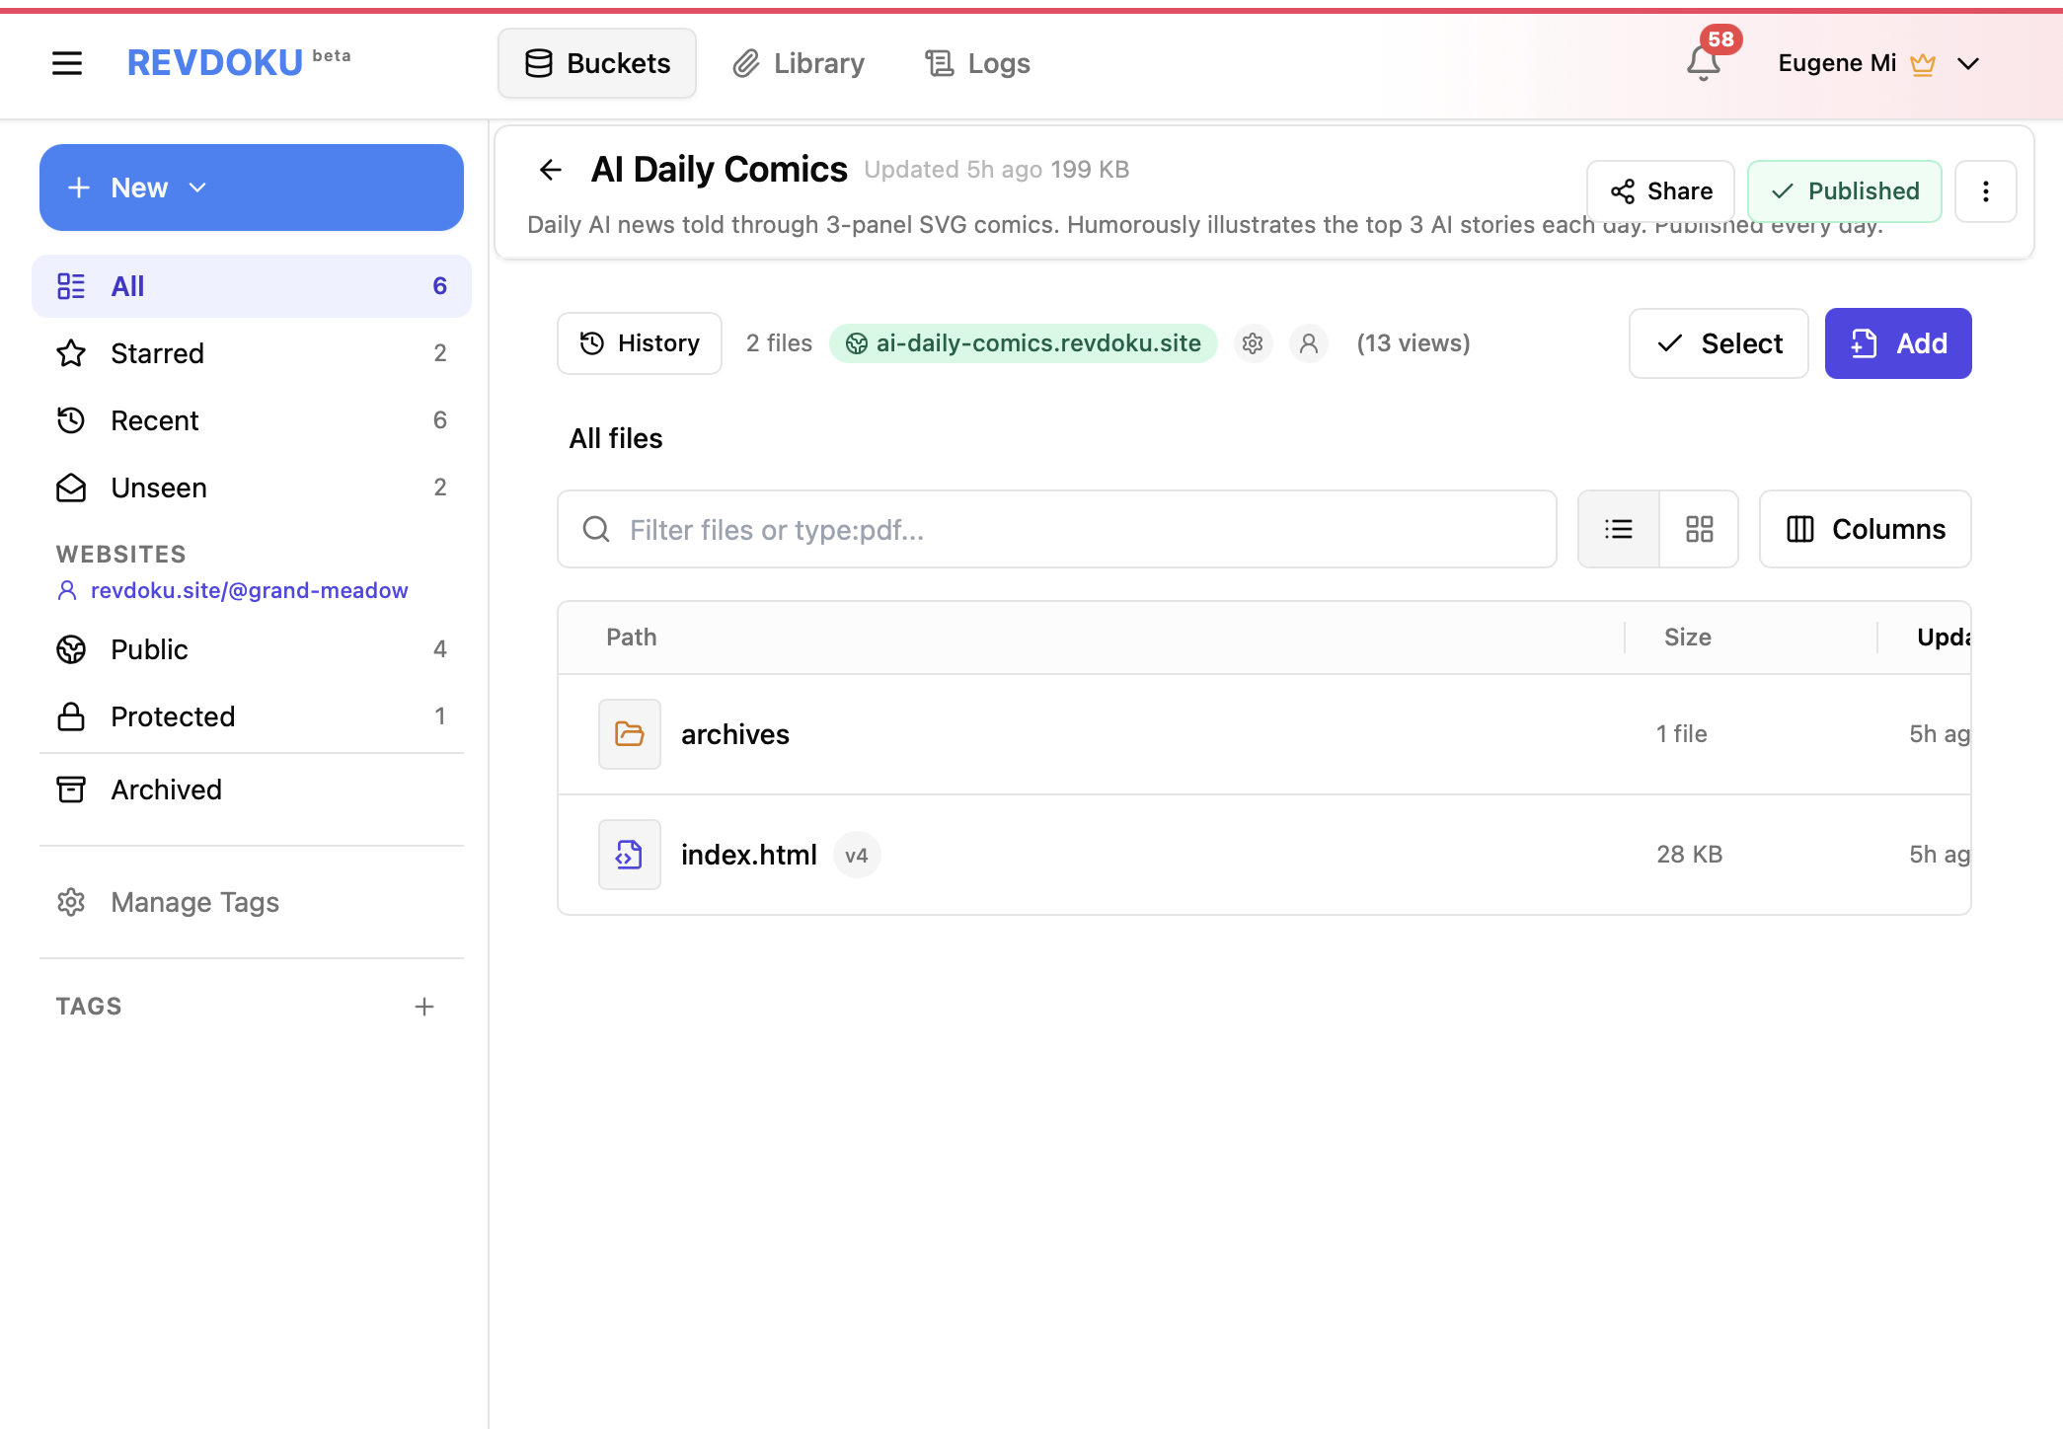Filter by Public websites
2063x1429 pixels.
coord(252,649)
